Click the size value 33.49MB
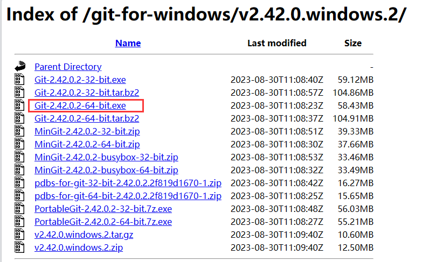Screen dimensions: 436x262 point(355,170)
